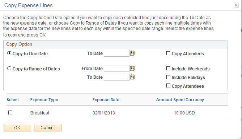Click USD currency value in Breakfast row
Viewport: 242px width, 139px height.
190,113
